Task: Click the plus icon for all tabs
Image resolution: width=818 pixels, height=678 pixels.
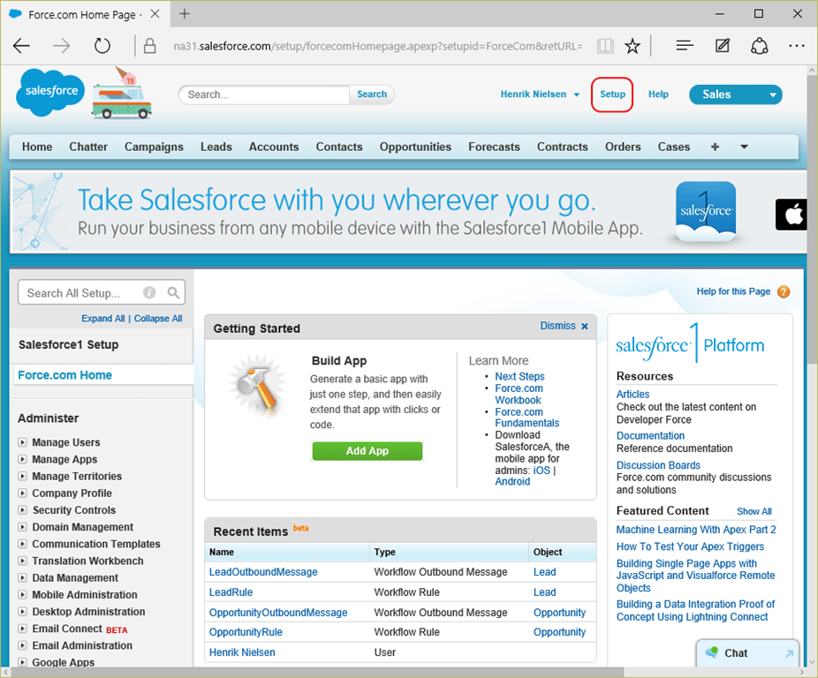Action: coord(715,147)
